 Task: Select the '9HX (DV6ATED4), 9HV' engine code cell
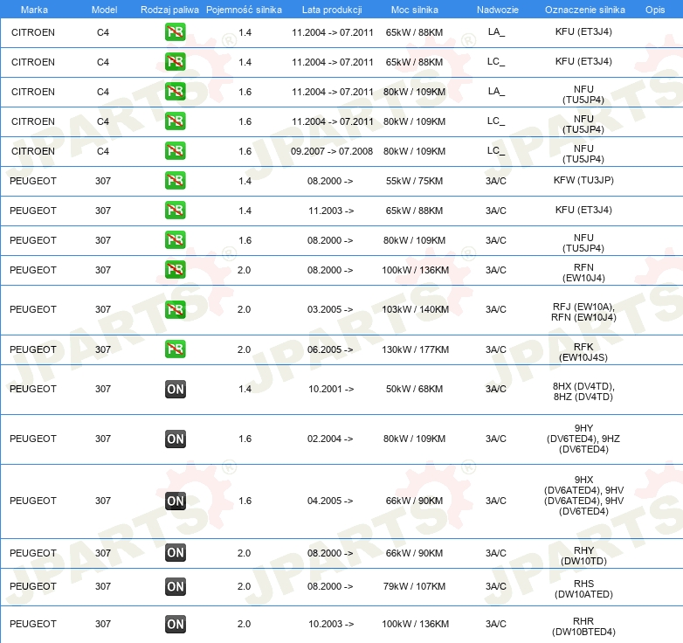click(583, 495)
